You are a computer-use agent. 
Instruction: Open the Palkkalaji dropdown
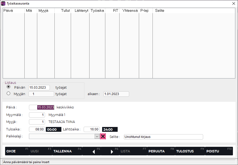pyautogui.click(x=97, y=136)
